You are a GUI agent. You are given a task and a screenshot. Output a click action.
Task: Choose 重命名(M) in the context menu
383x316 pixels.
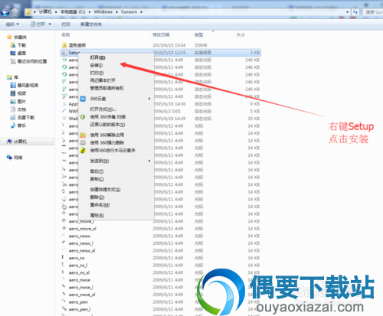[x=116, y=205]
